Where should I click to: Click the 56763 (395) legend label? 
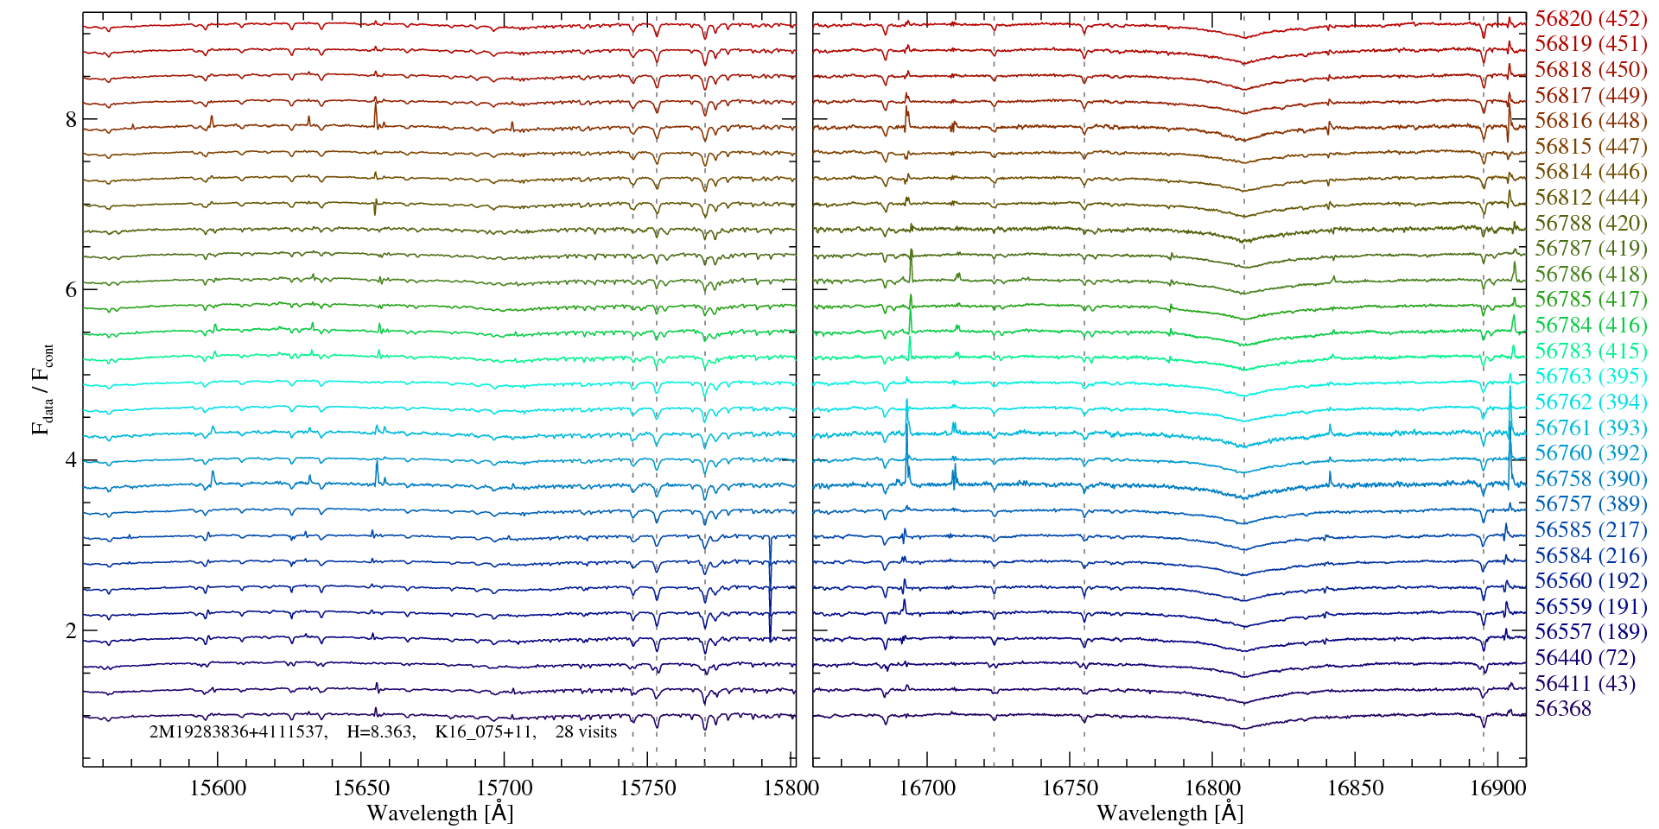(x=1590, y=377)
